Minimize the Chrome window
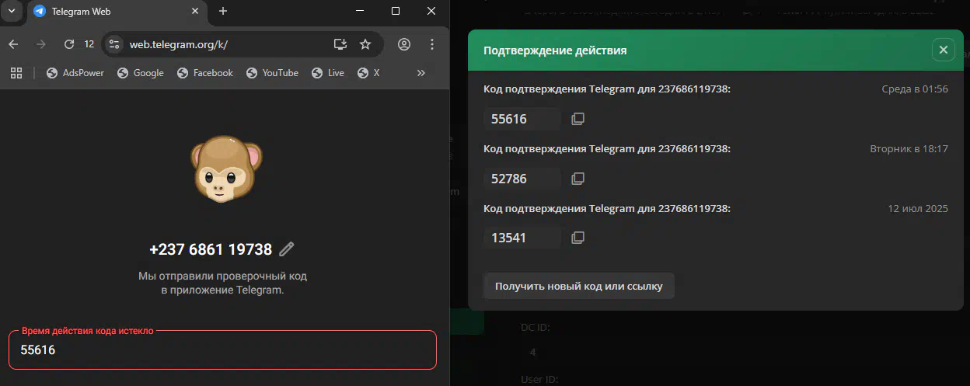 tap(360, 11)
